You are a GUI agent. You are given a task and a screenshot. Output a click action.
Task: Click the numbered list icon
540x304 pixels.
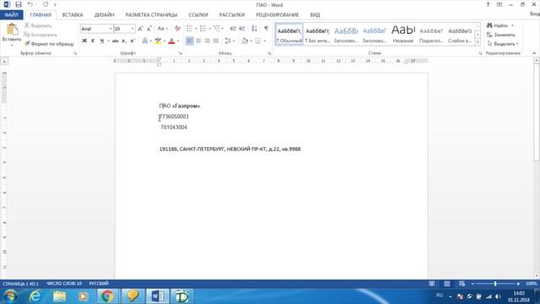(202, 29)
